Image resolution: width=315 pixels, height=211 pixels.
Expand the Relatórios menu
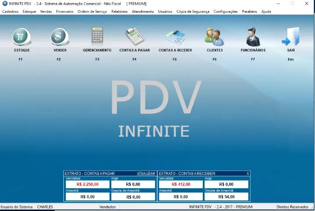(x=119, y=11)
